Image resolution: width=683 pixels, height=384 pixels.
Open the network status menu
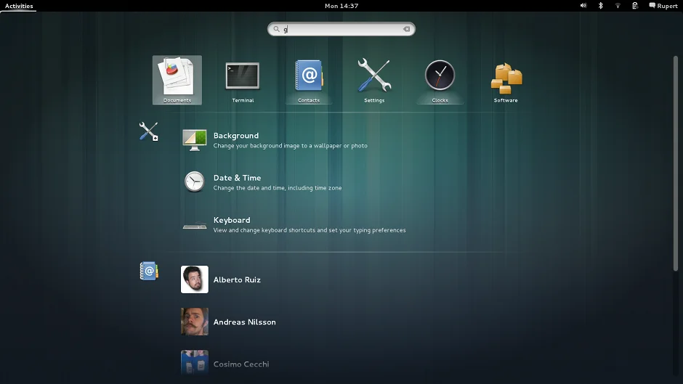pyautogui.click(x=618, y=6)
